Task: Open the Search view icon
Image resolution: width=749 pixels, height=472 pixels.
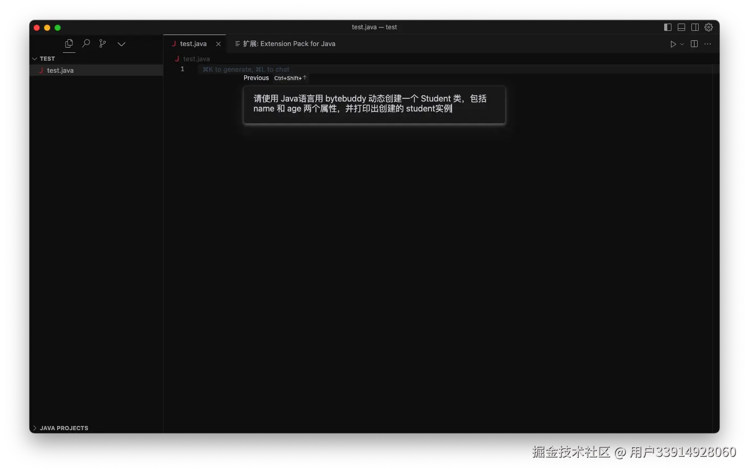Action: pos(86,44)
